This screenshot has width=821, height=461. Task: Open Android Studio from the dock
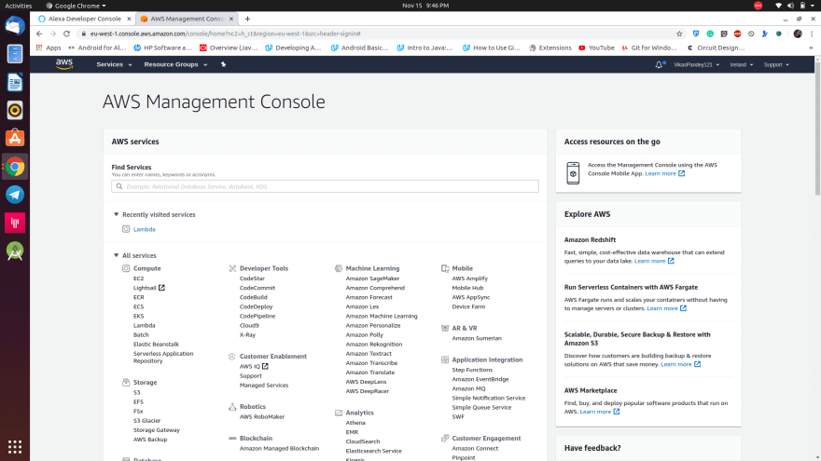(x=15, y=251)
